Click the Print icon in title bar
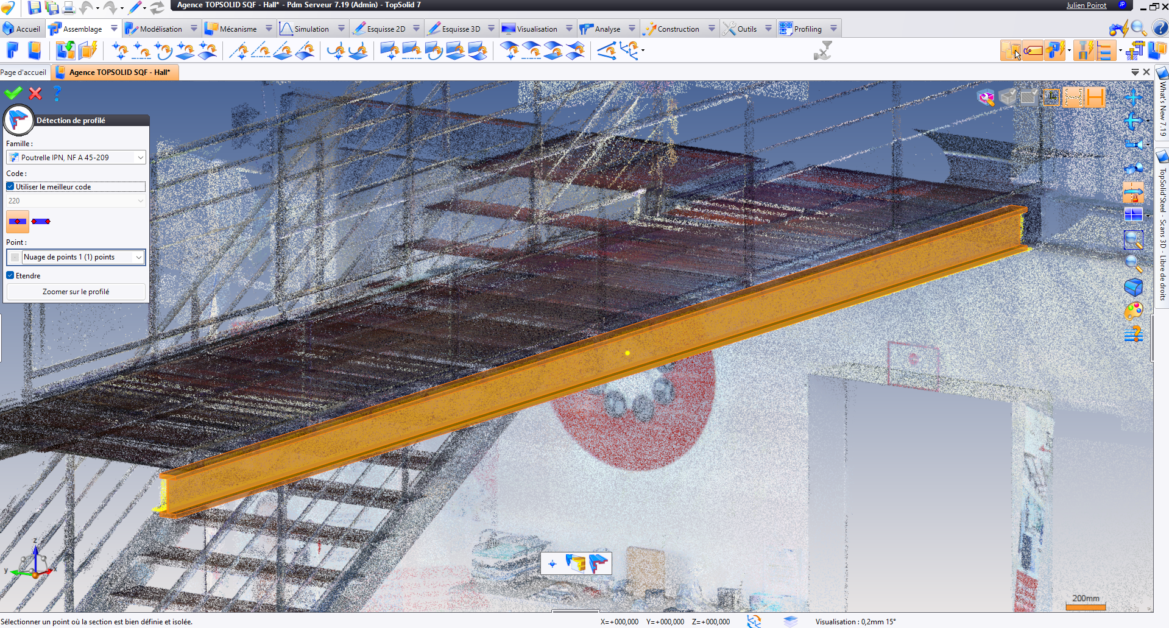The image size is (1169, 628). coord(69,7)
